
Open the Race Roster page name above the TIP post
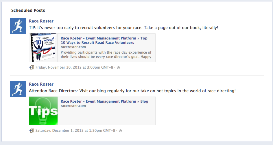click(x=41, y=21)
